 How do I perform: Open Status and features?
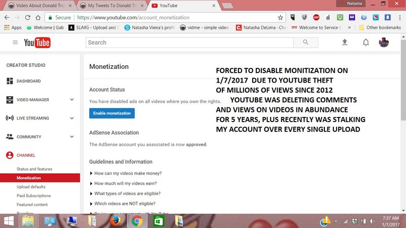pyautogui.click(x=35, y=169)
